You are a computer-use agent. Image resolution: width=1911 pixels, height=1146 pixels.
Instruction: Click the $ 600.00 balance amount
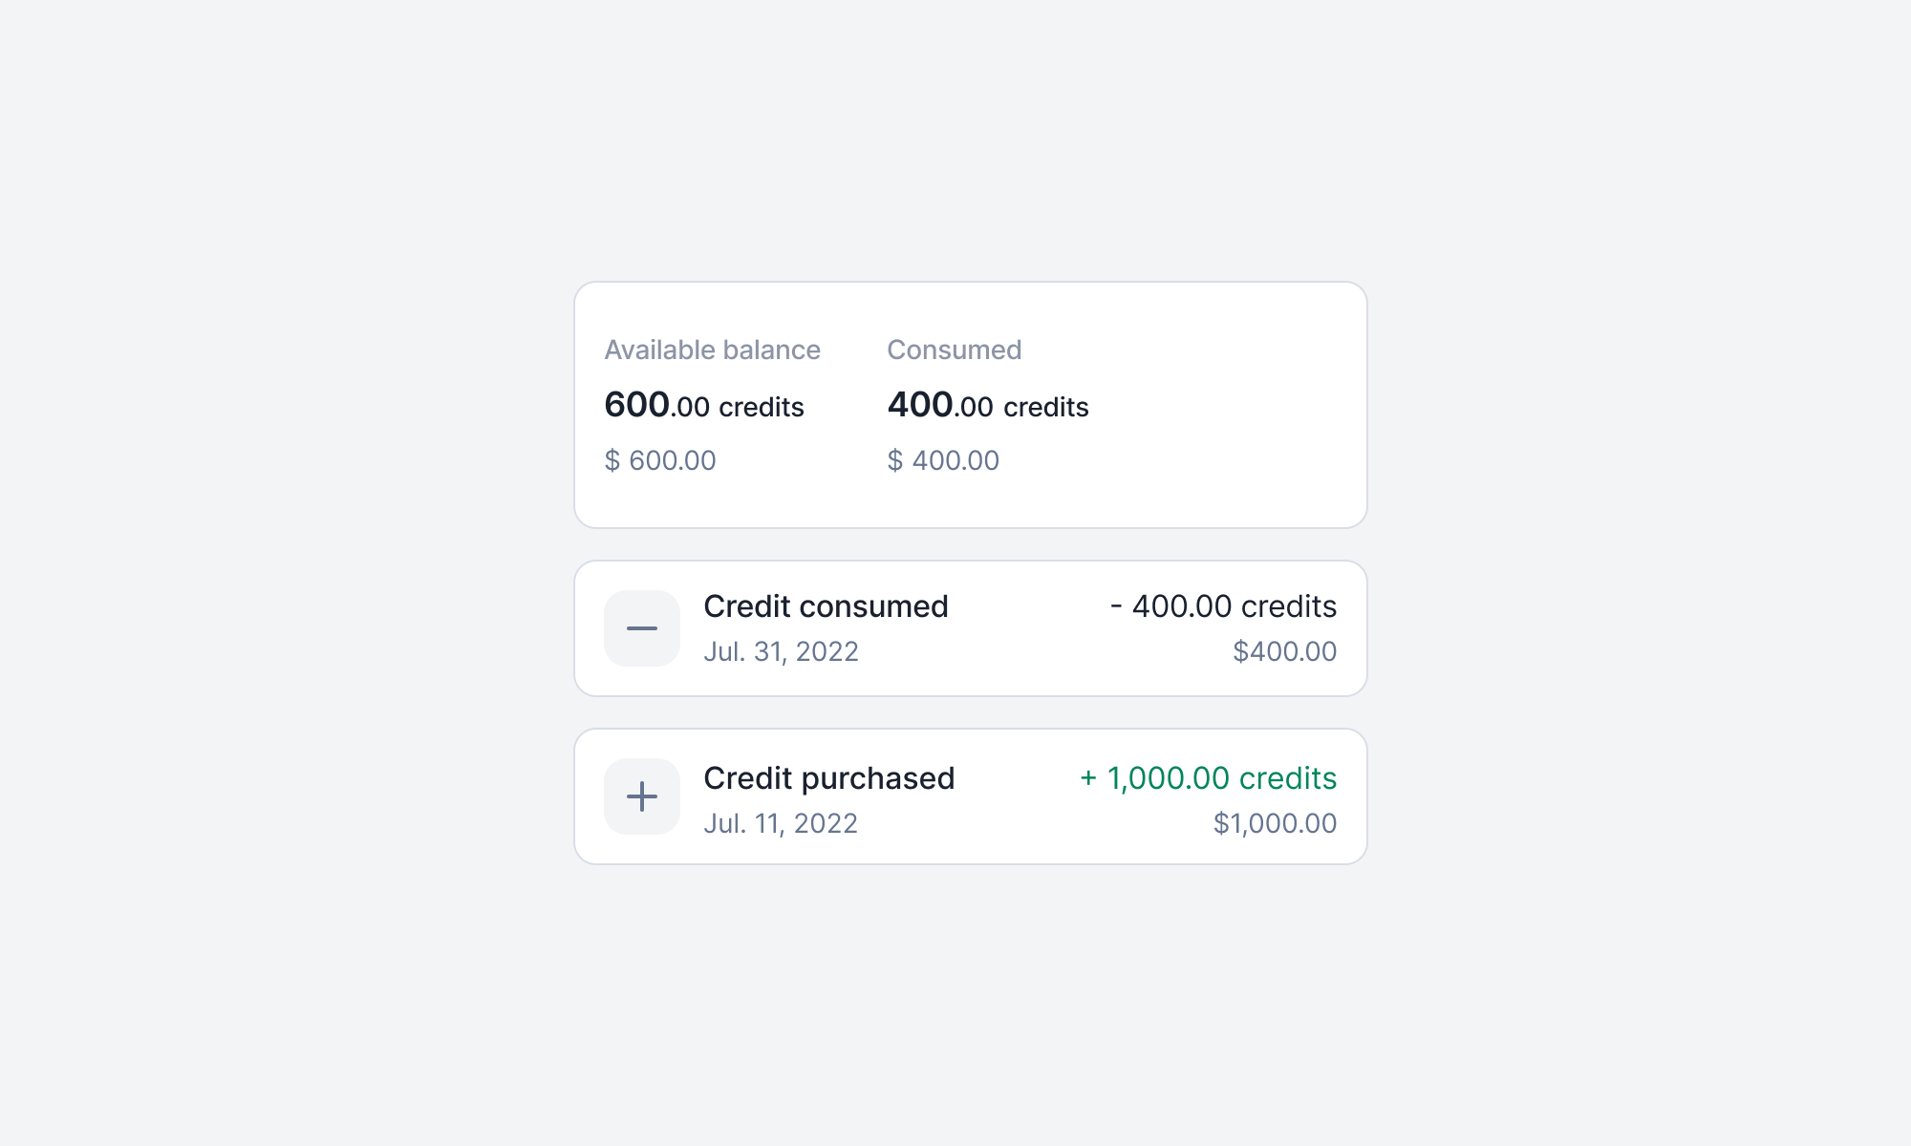tap(660, 460)
